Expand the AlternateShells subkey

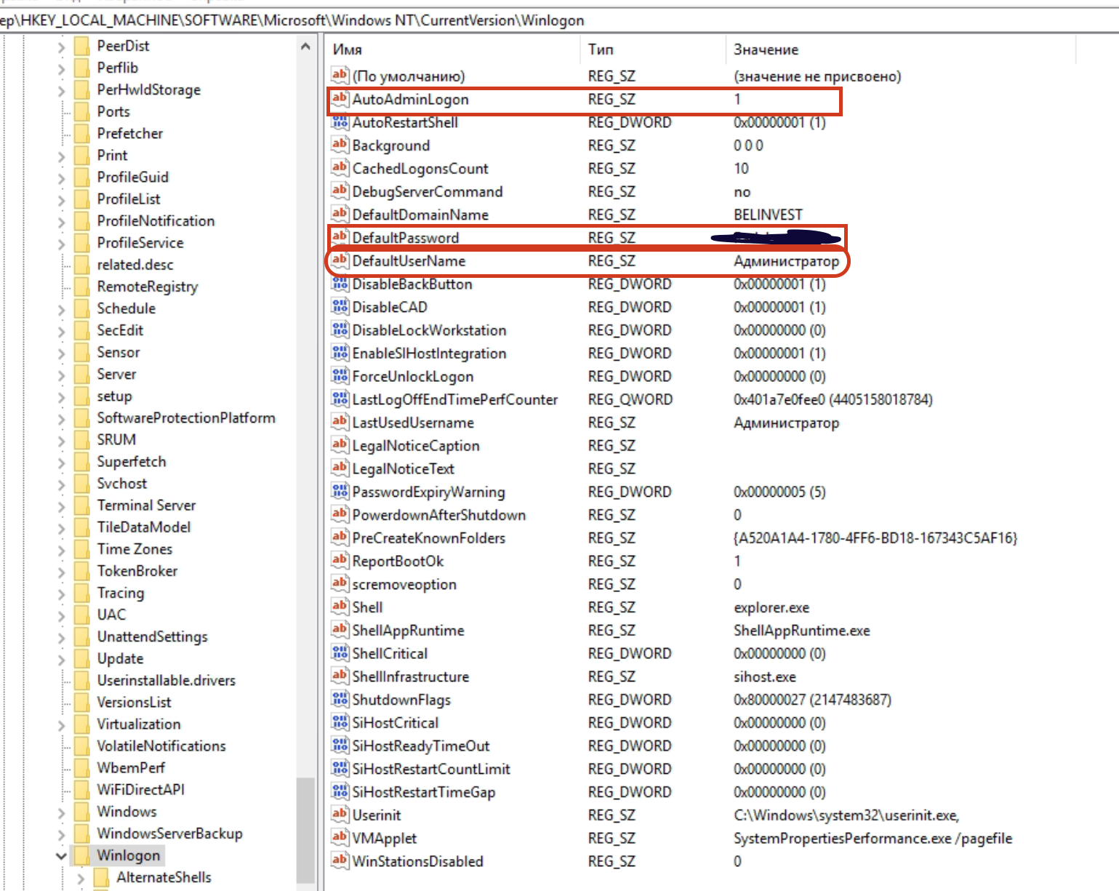(80, 879)
